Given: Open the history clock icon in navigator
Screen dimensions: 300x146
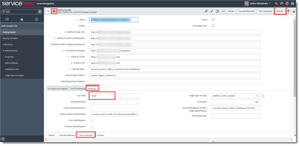Looking at the screenshot, I should pos(36,20).
